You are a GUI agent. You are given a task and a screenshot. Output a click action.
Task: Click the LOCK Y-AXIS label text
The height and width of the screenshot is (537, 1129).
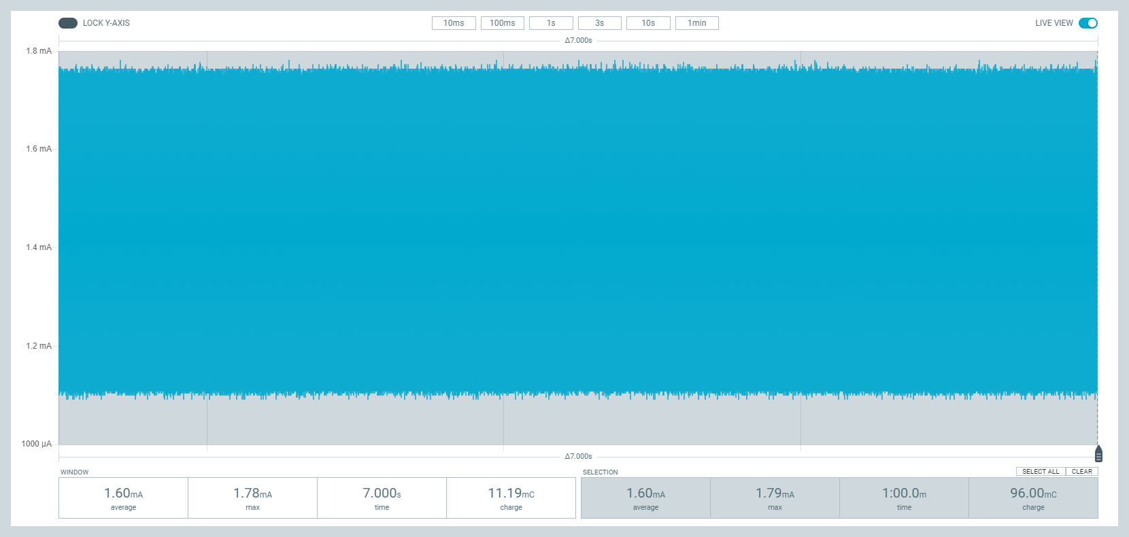tap(106, 23)
